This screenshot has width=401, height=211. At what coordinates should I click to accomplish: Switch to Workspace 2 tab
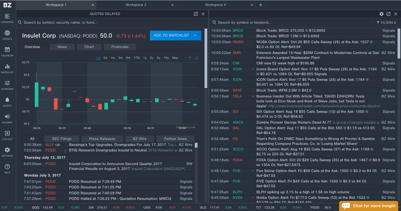(136, 5)
